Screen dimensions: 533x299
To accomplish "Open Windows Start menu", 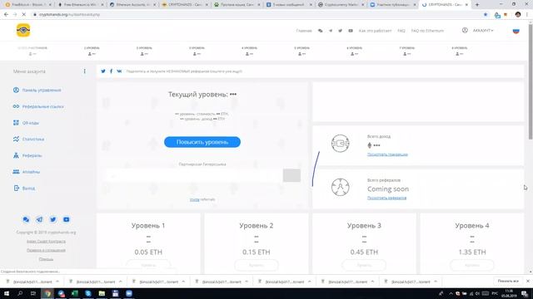I will point(7,293).
